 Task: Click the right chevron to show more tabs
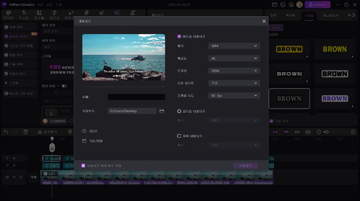click(354, 15)
